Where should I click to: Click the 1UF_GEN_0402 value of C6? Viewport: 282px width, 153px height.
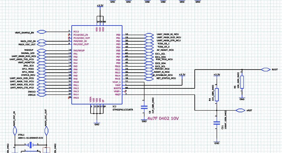click(x=153, y=105)
